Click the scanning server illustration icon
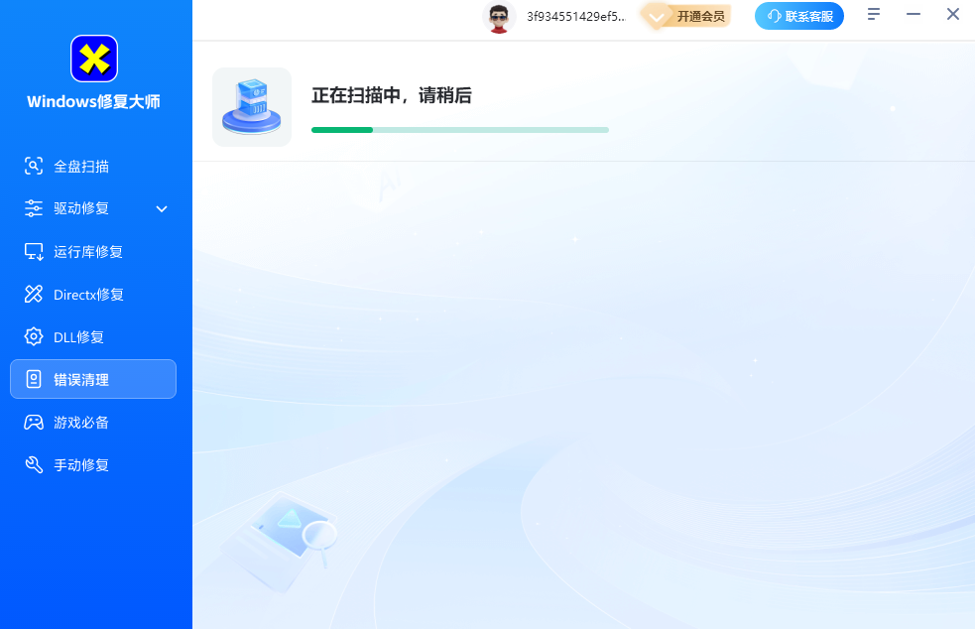Screen dimensions: 975x629 point(252,107)
